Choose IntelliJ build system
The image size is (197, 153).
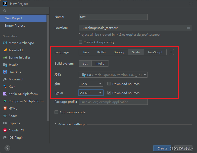100,63
